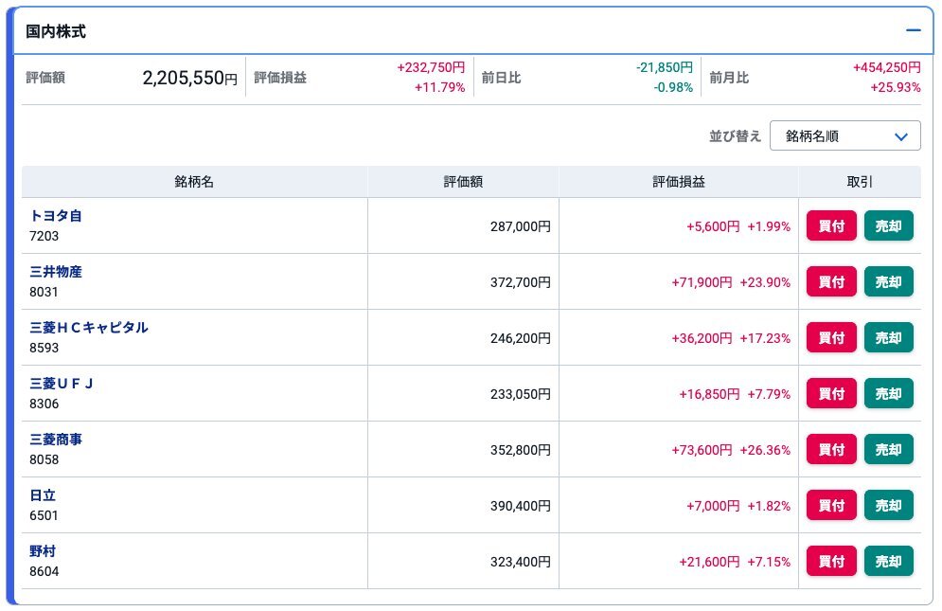Sell 三菱UFJ via 売却 button
This screenshot has width=942, height=611.
tap(888, 394)
